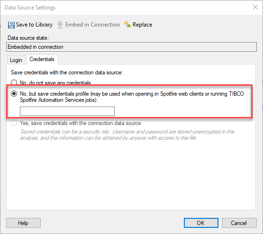Click the 'Embedded in connection' state field
This screenshot has width=263, height=234.
coord(132,47)
